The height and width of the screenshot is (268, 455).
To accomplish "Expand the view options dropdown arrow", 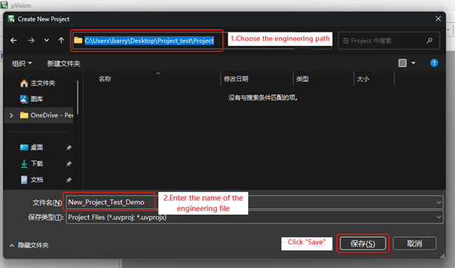I will (x=413, y=63).
